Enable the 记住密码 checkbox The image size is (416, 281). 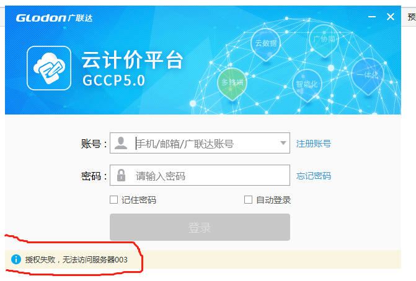pyautogui.click(x=114, y=200)
